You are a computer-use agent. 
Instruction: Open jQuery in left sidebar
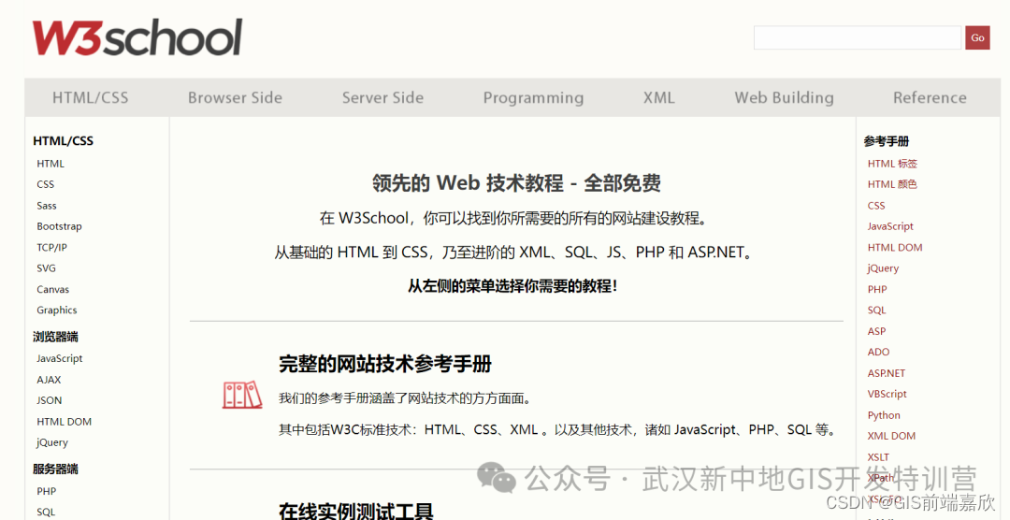pos(52,442)
